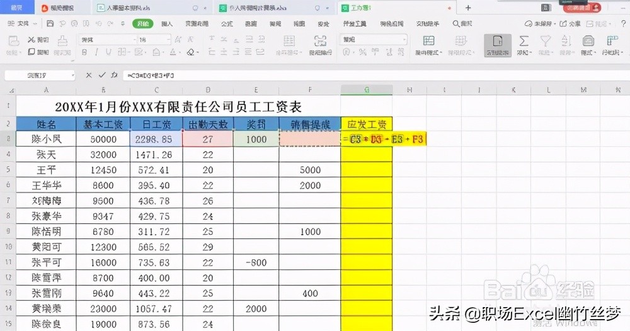Decrease font size with smaller A icon

click(x=190, y=39)
